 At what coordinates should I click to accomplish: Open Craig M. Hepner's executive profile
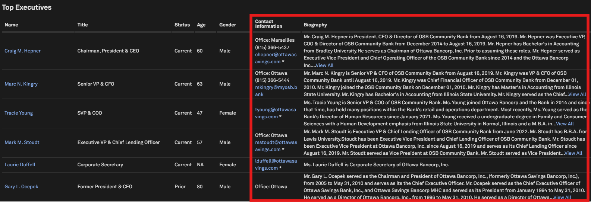pyautogui.click(x=22, y=51)
